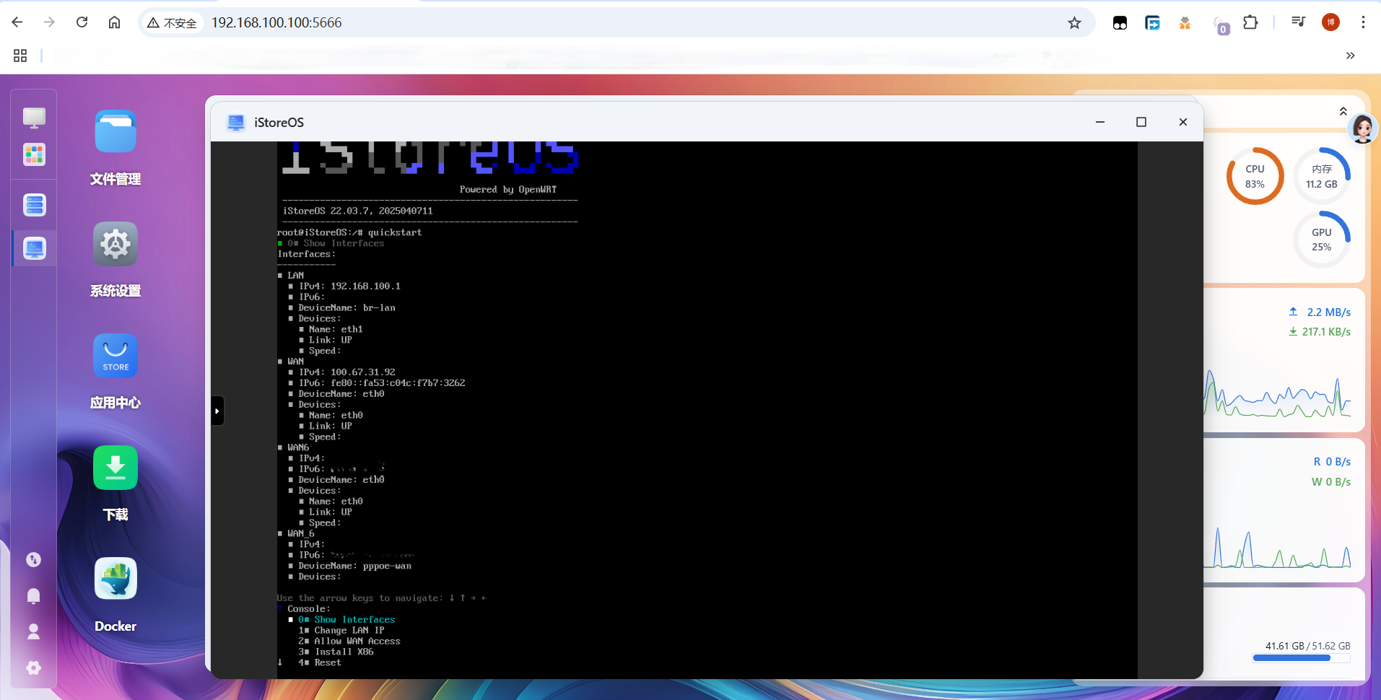Select the active iStoreOS terminal sidebar icon
The image size is (1381, 700).
point(34,248)
